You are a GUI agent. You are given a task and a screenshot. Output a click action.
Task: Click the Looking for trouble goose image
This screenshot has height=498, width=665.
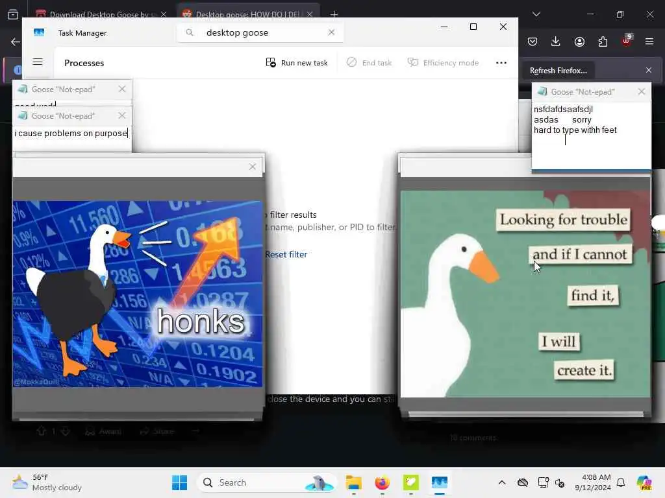click(x=525, y=294)
